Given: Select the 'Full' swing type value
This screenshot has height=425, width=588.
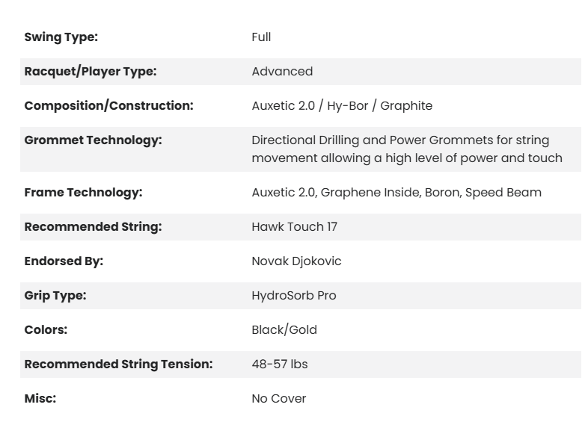Looking at the screenshot, I should 261,37.
